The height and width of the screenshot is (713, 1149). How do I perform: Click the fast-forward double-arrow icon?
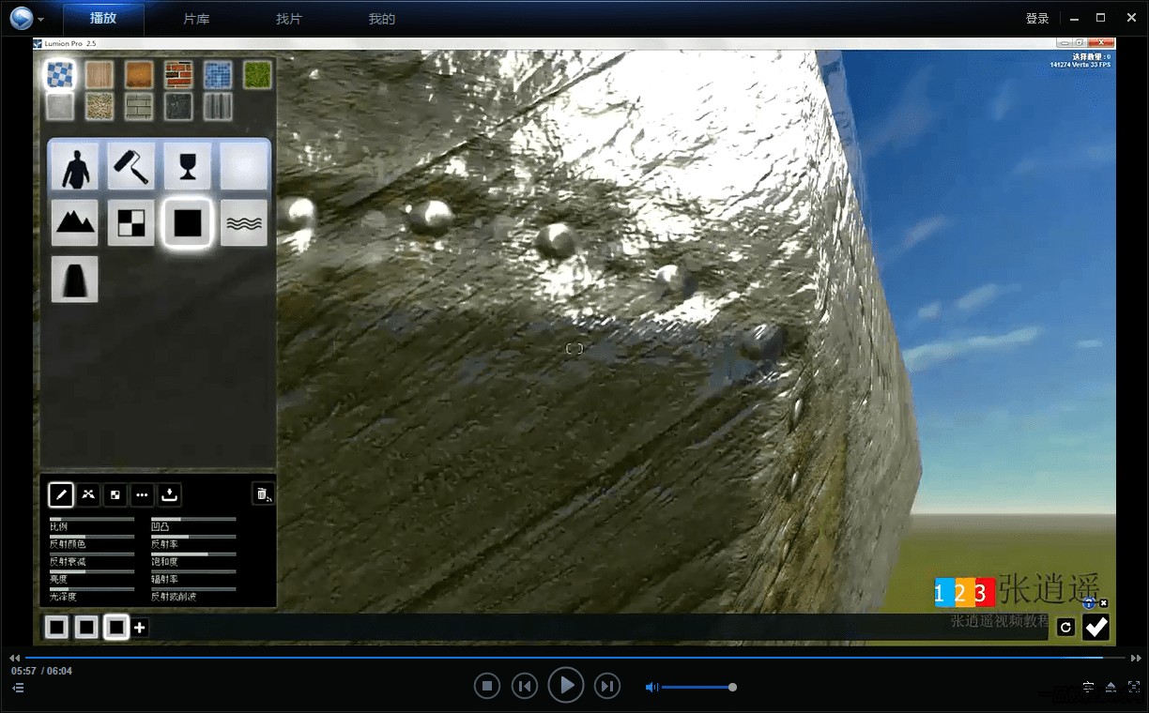(1137, 658)
